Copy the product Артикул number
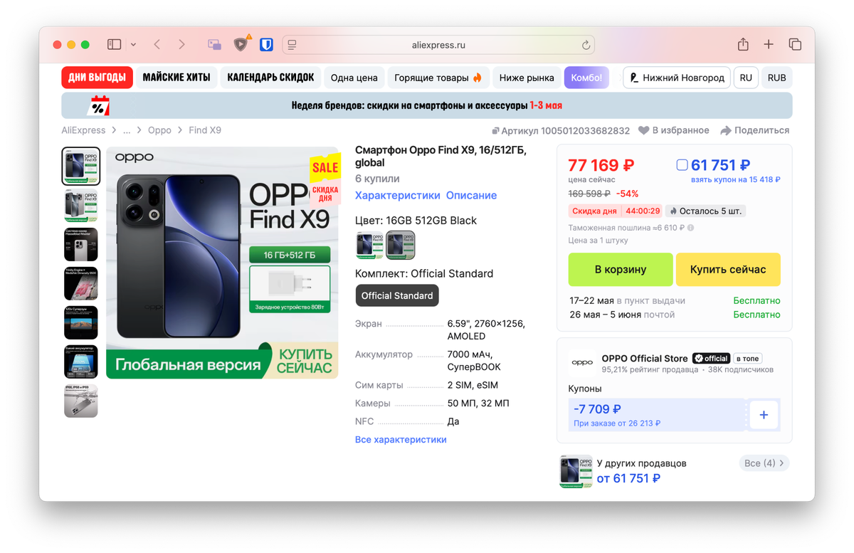The image size is (854, 553). point(561,131)
